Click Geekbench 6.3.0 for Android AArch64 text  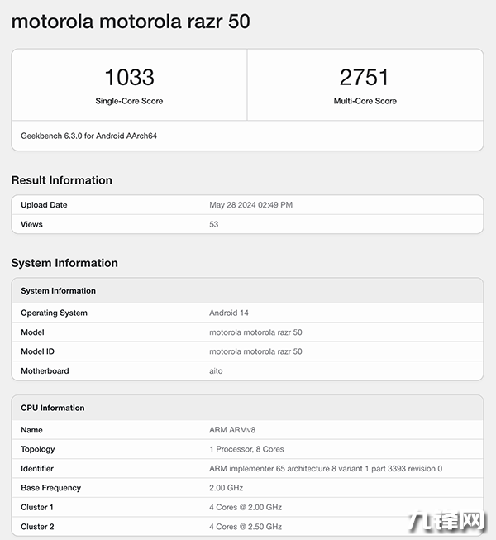point(89,136)
